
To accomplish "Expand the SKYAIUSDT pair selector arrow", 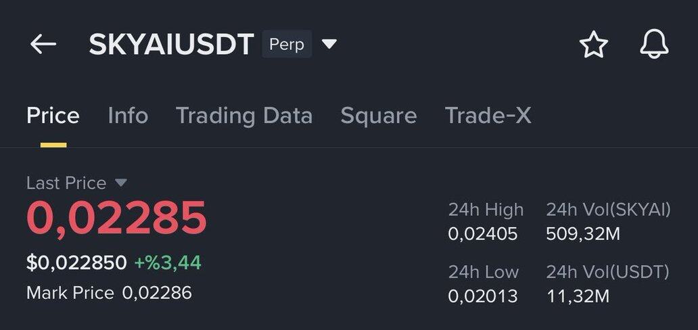I will coord(329,45).
